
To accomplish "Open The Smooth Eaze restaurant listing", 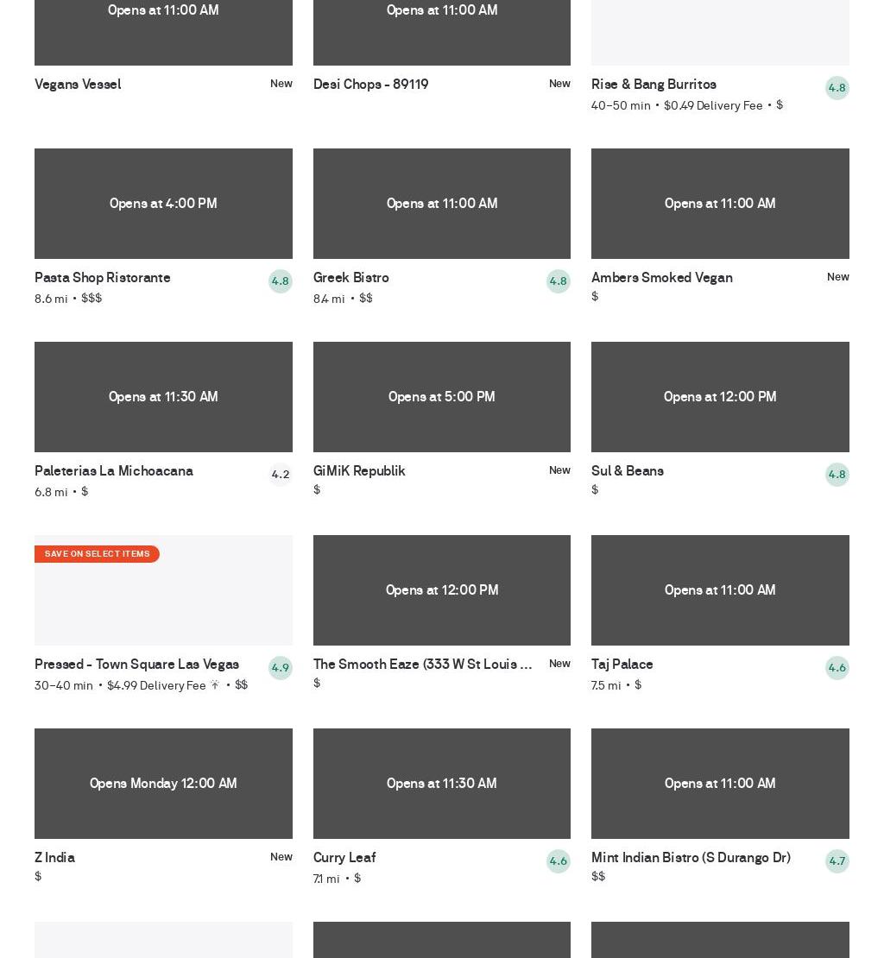I will pos(422,664).
